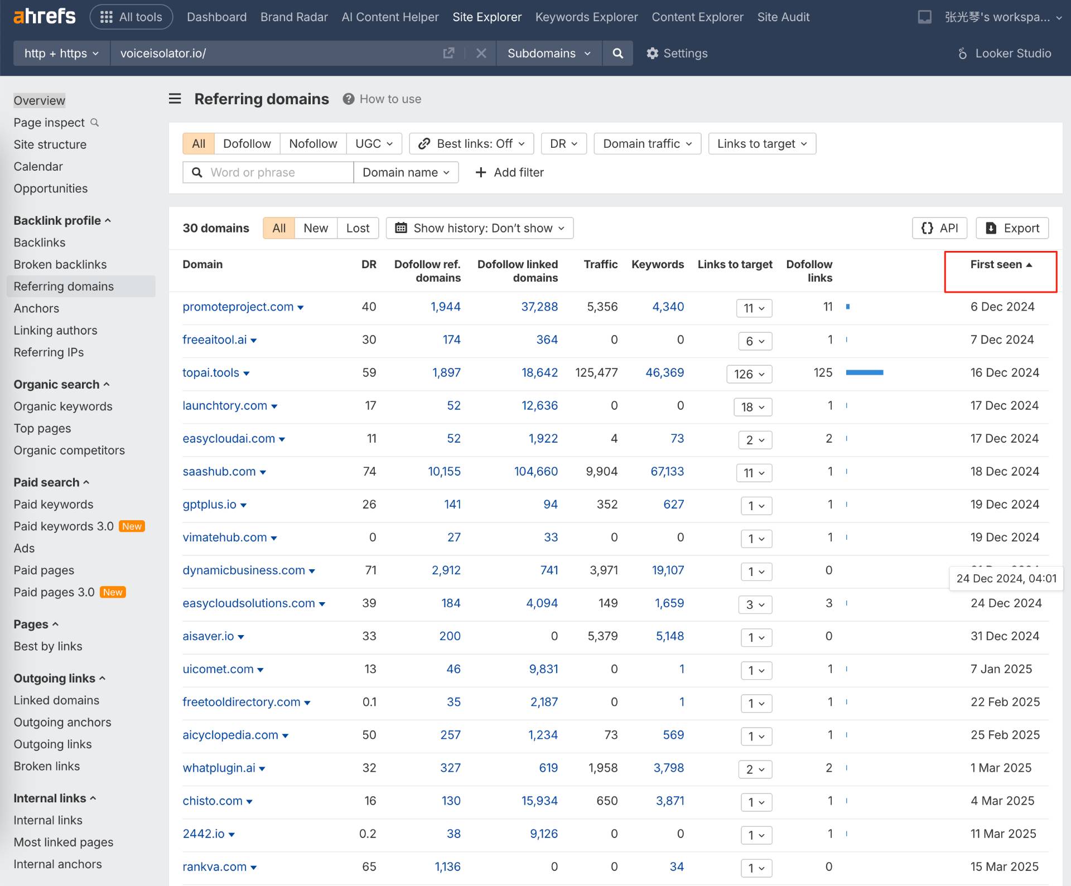The width and height of the screenshot is (1071, 886).
Task: Open the Show history dropdown
Action: coord(480,228)
